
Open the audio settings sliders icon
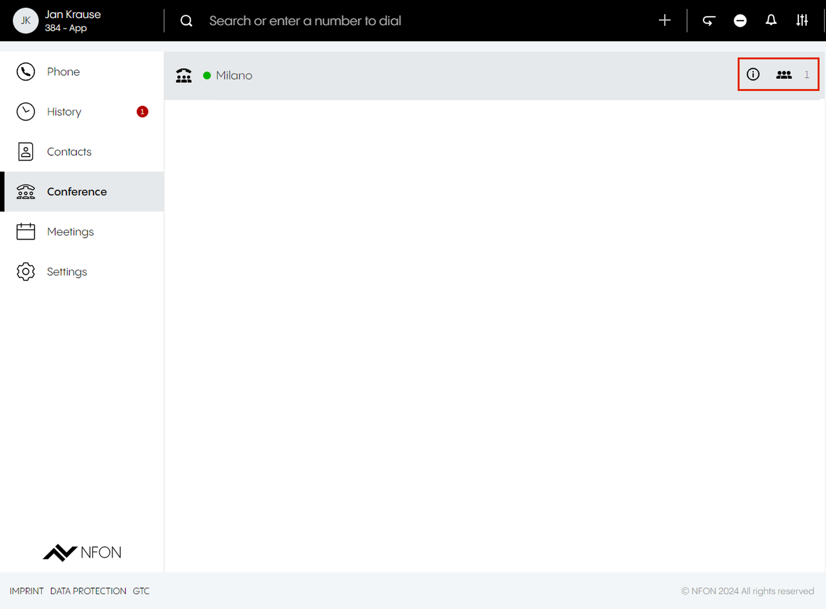click(x=802, y=20)
